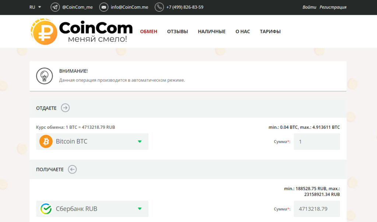Image resolution: width=377 pixels, height=222 pixels.
Task: Click the Войти login link
Action: [x=309, y=7]
